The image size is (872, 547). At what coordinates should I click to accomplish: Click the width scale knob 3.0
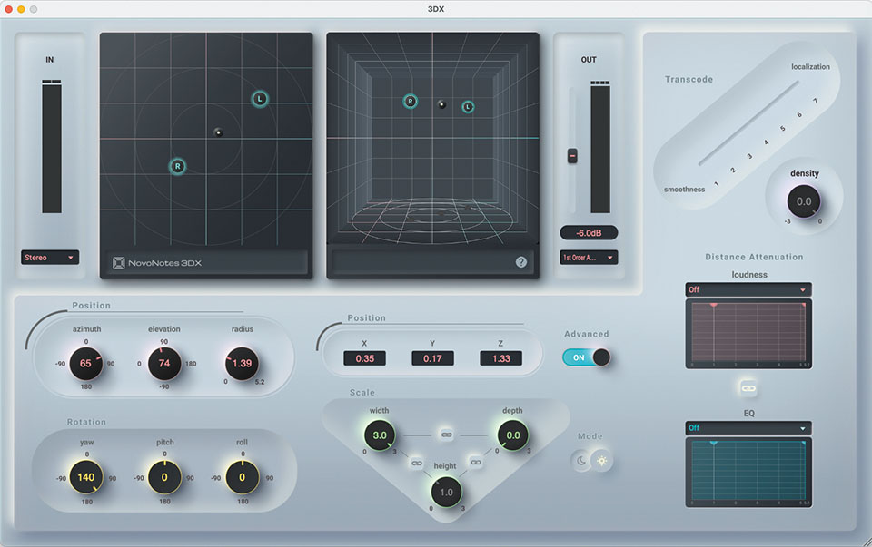[x=380, y=435]
